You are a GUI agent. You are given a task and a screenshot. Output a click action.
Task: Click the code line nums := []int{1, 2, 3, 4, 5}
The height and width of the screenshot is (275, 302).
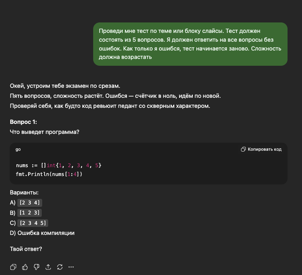tap(59, 165)
